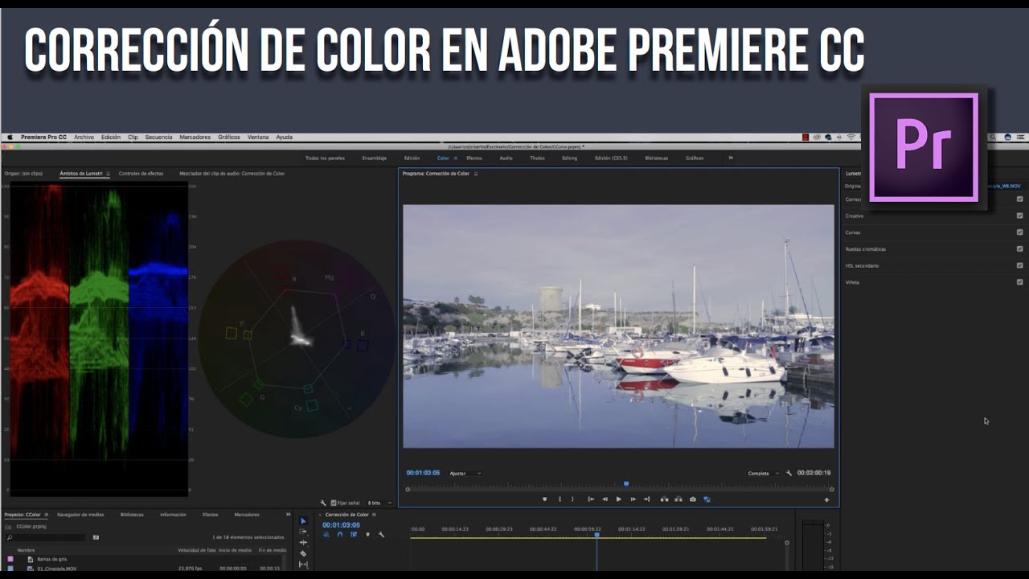
Task: Add marker in program monitor
Action: (x=544, y=499)
